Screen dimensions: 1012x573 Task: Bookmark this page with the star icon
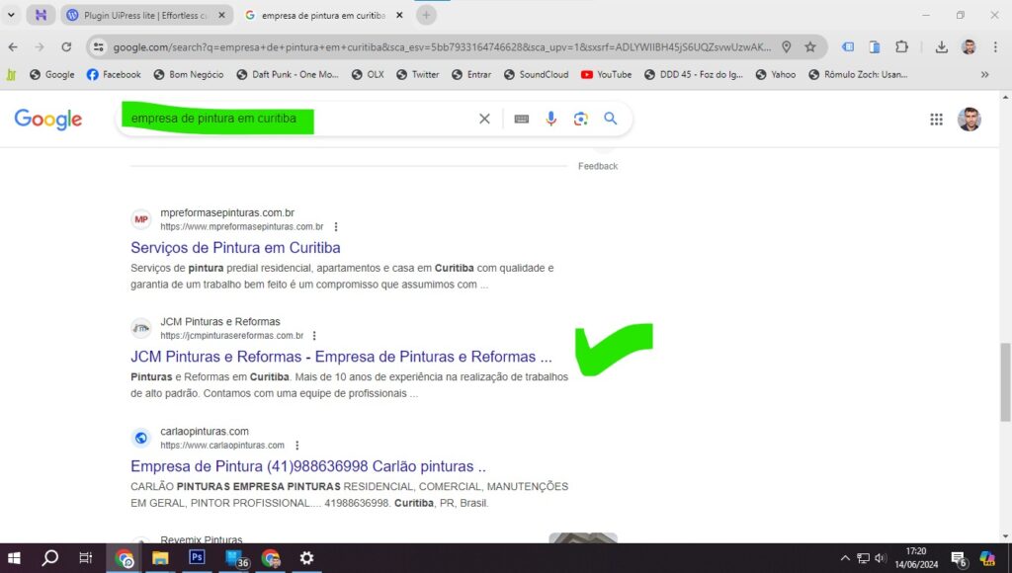(810, 47)
